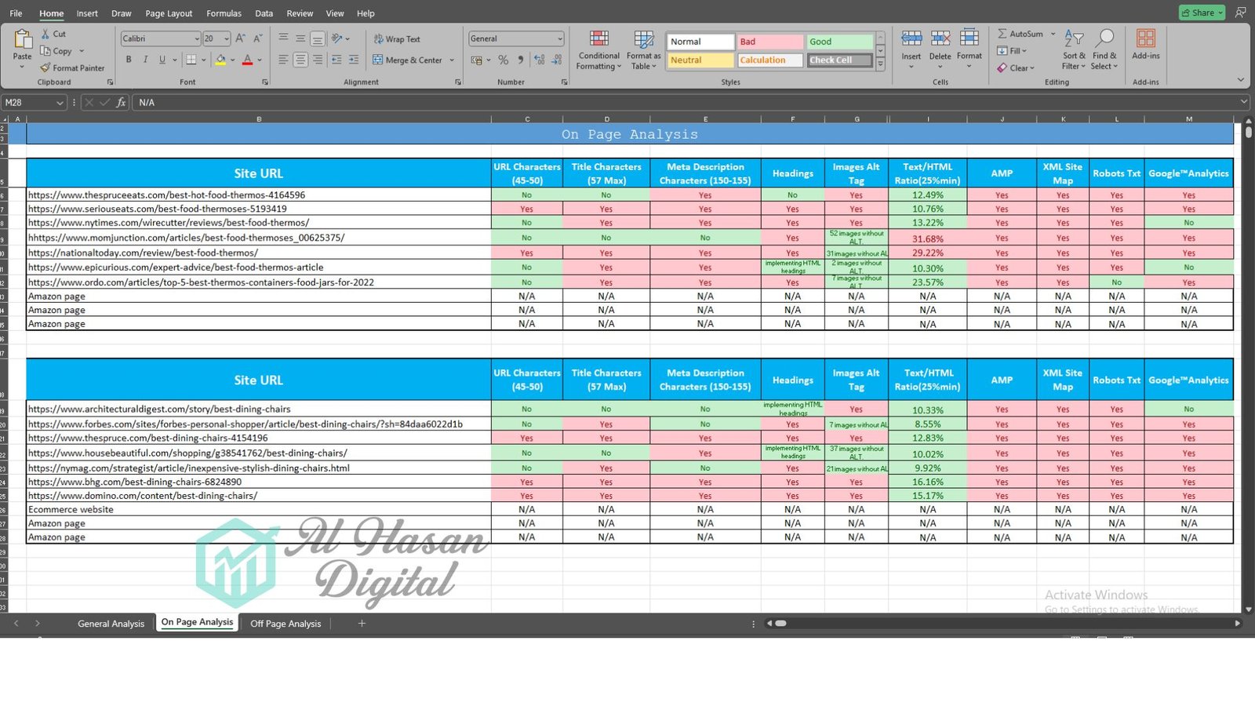Image resolution: width=1255 pixels, height=706 pixels.
Task: Expand the cell Styles gallery more arrow
Action: (880, 65)
